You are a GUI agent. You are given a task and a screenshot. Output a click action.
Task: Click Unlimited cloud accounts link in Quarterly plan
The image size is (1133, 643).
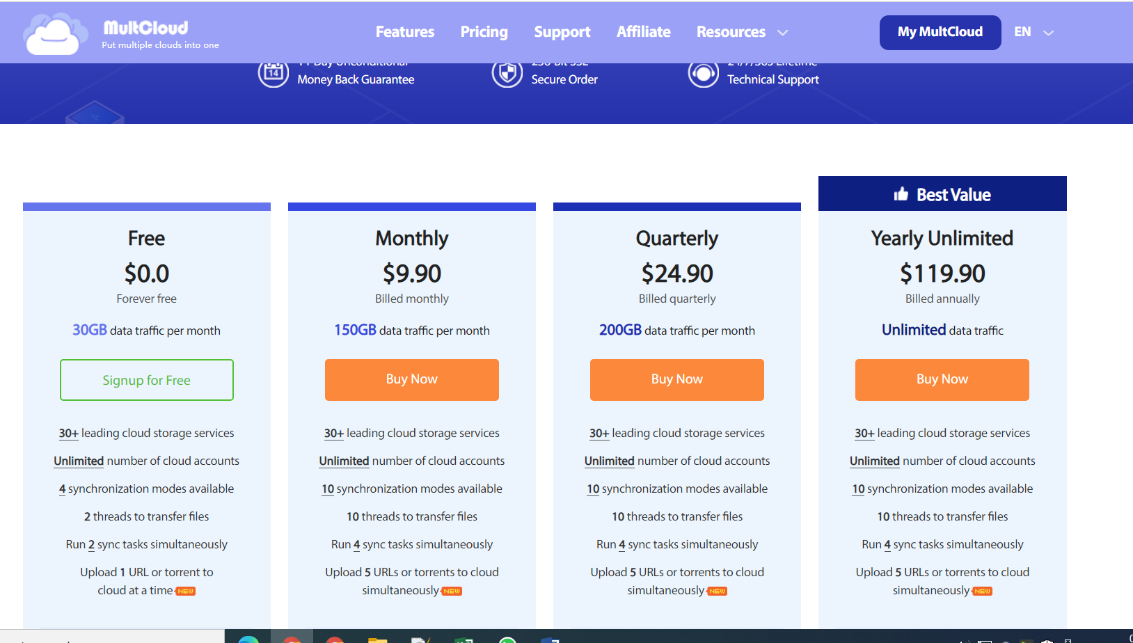coord(609,461)
